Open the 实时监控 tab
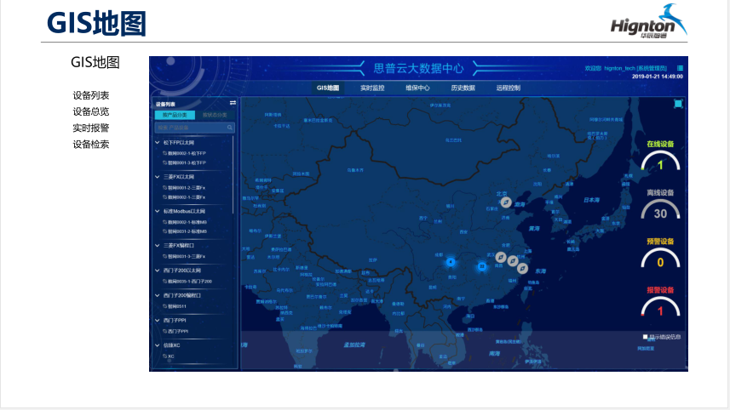 pos(371,88)
